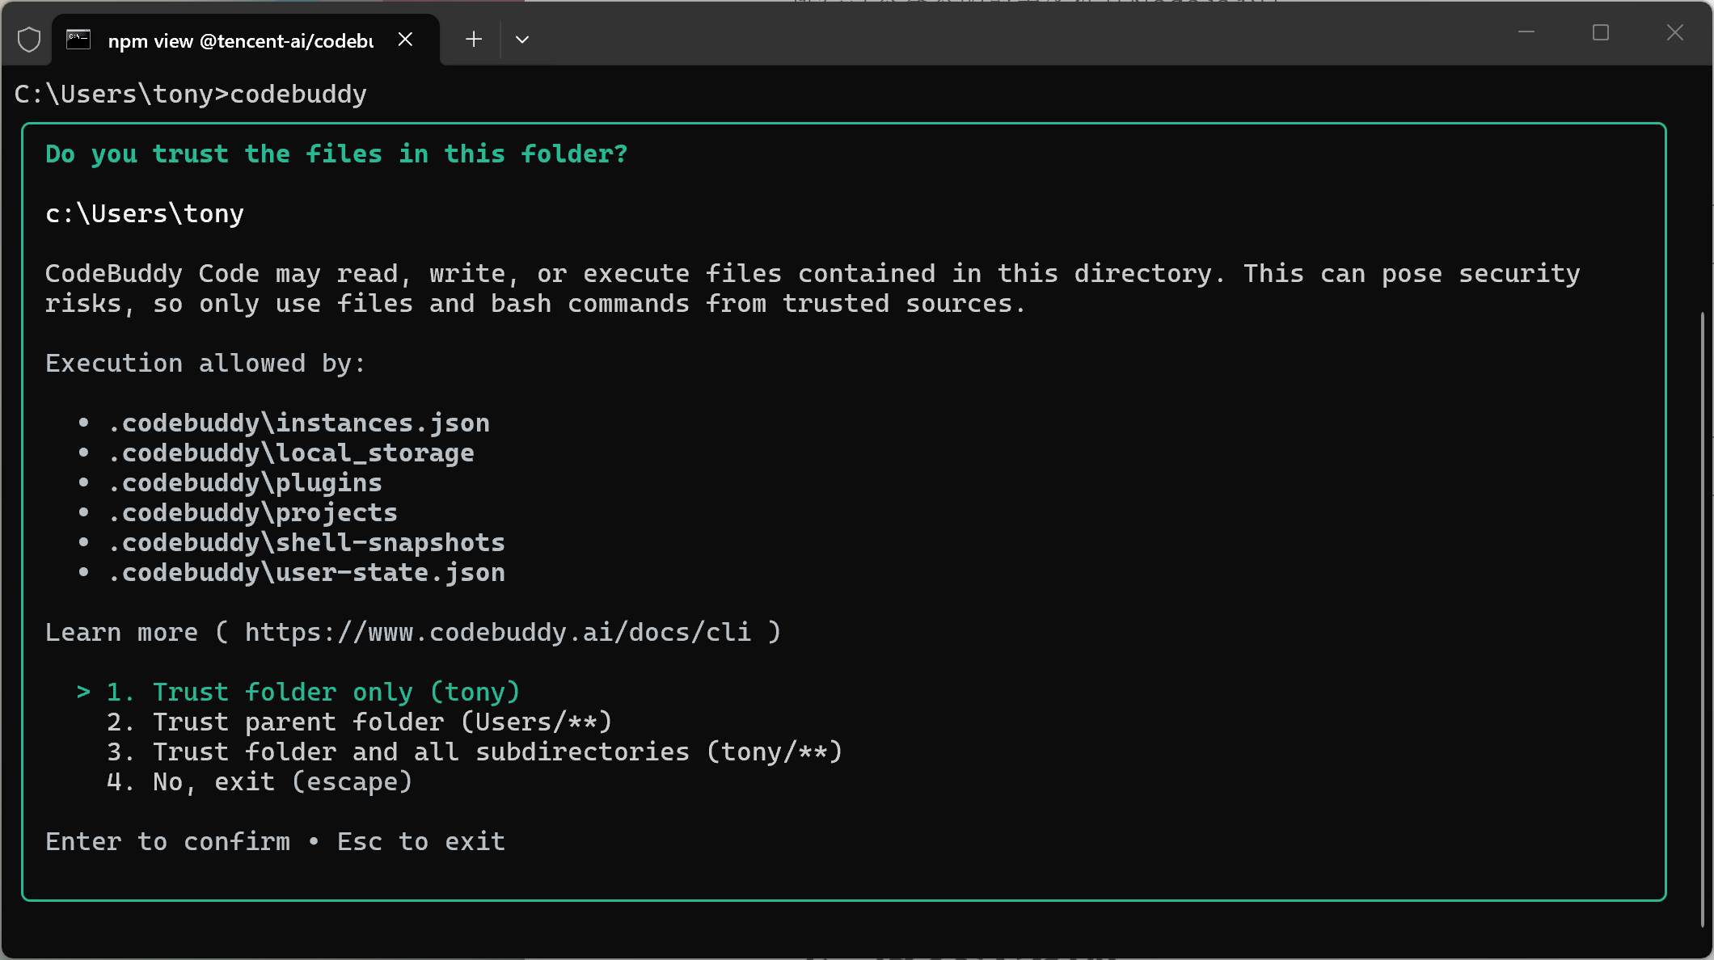The height and width of the screenshot is (960, 1714).
Task: Expand the new tab profile dropdown
Action: (522, 40)
